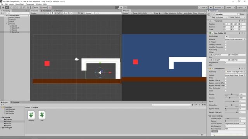Open the Collab dropdown
This screenshot has width=248, height=139.
click(203, 7)
